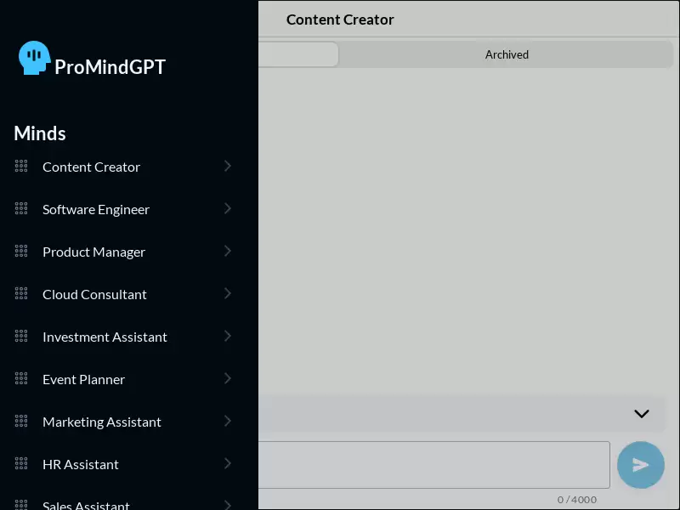This screenshot has height=510, width=680.
Task: Click the grid icon beside Cloud Consultant
Action: pos(21,293)
